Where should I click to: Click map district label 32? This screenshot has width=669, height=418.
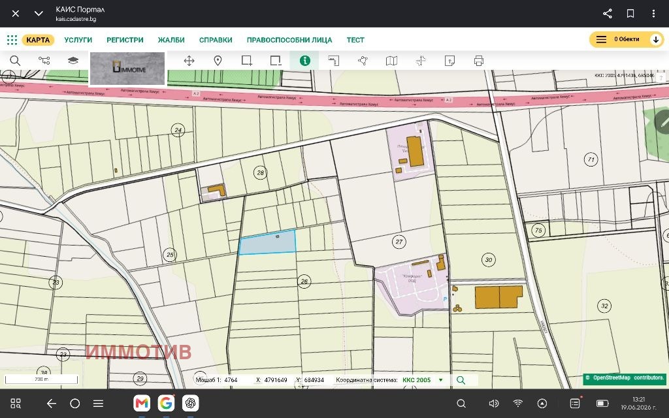[604, 306]
